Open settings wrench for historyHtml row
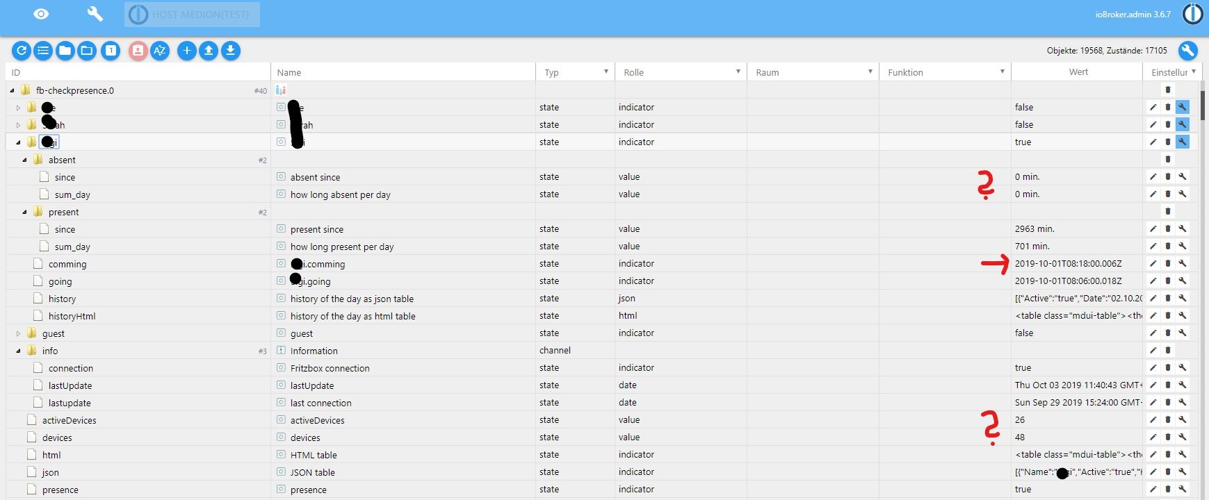Screen dimensions: 1209x500 pos(1183,315)
